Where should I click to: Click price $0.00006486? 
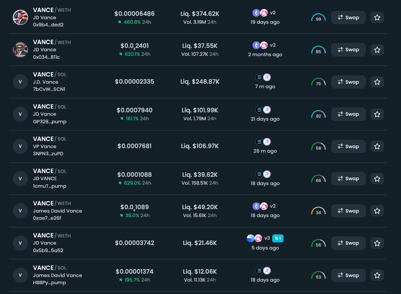tap(134, 14)
